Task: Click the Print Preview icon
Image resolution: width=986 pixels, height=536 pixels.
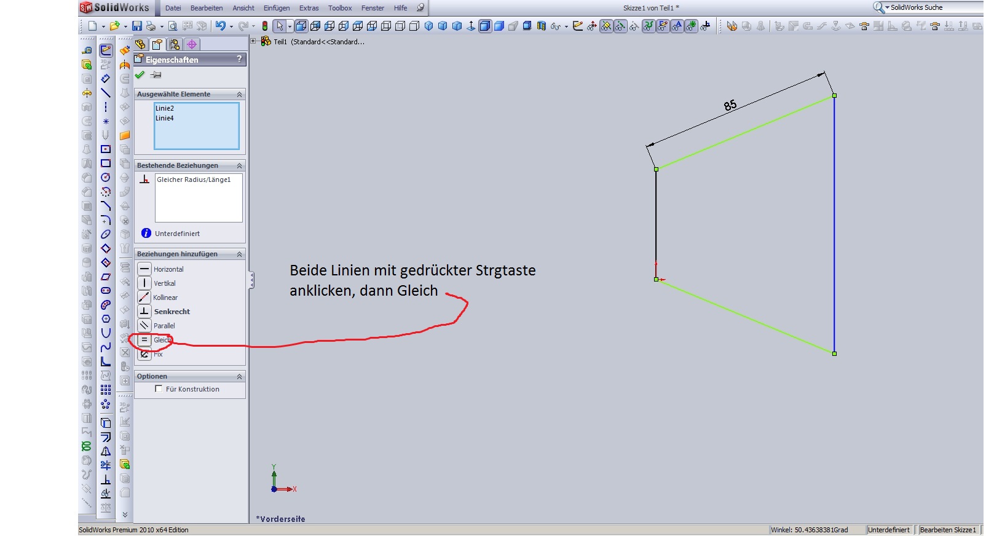Action: [173, 26]
